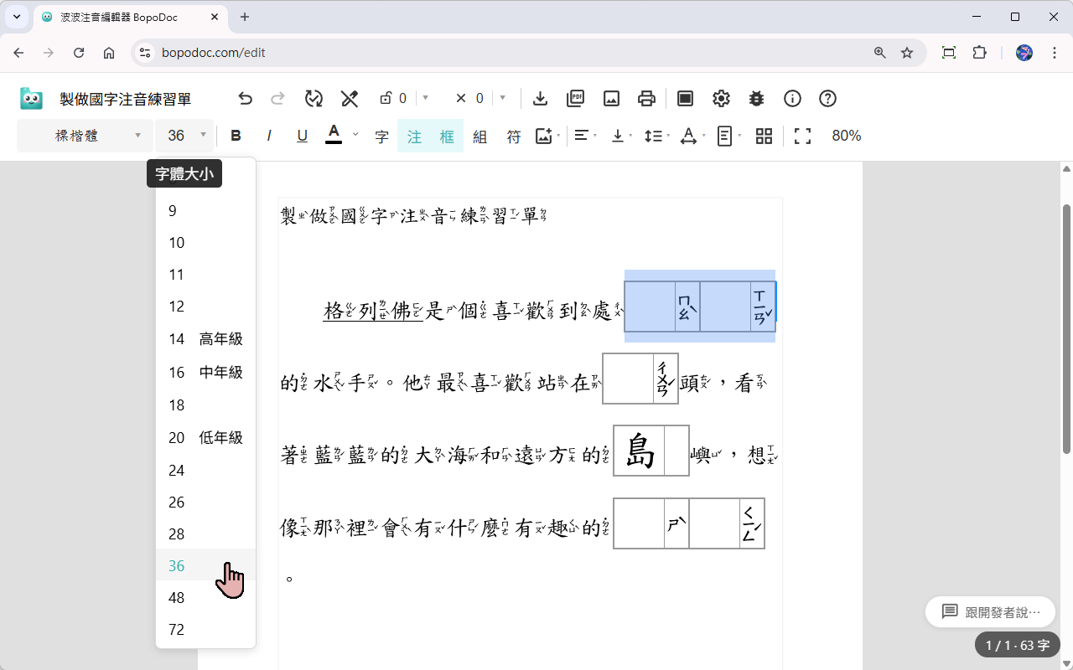
Task: Select size 14 高年級 from the list
Action: tap(200, 339)
